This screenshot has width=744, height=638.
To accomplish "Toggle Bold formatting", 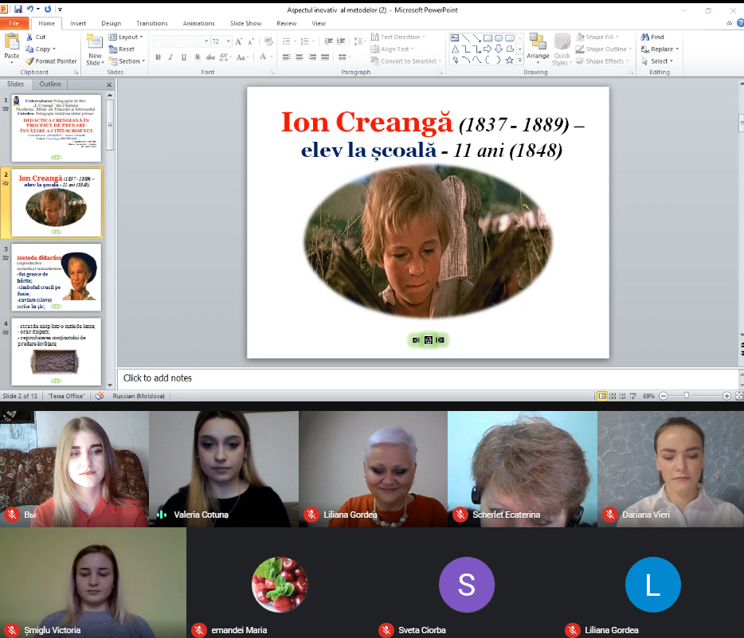I will click(158, 57).
